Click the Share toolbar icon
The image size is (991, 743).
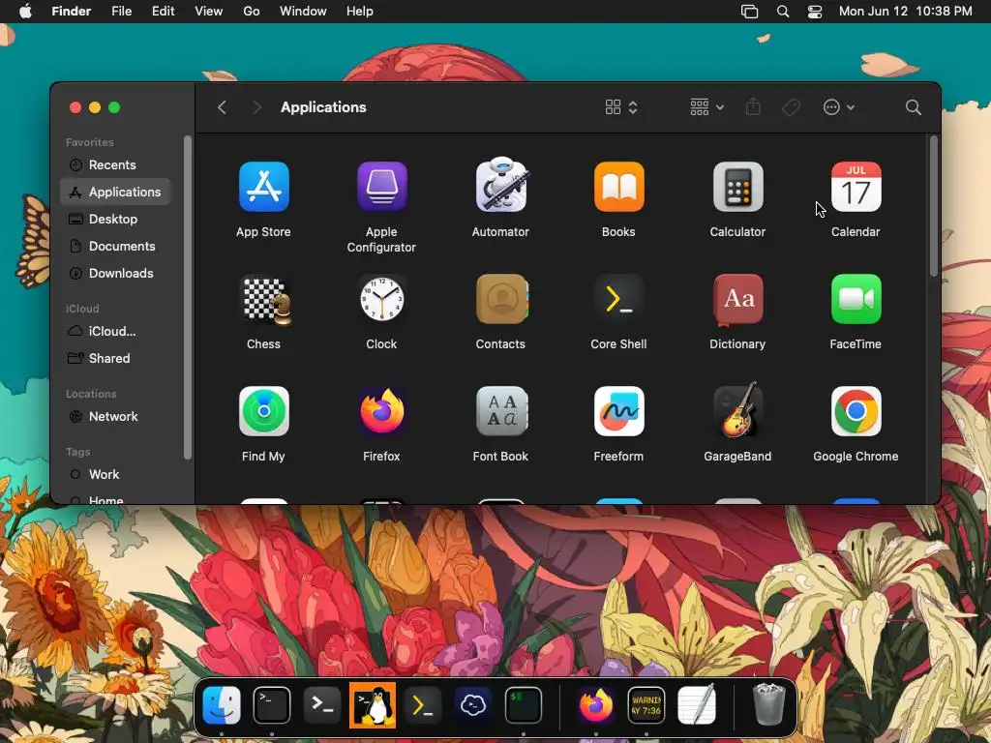753,106
